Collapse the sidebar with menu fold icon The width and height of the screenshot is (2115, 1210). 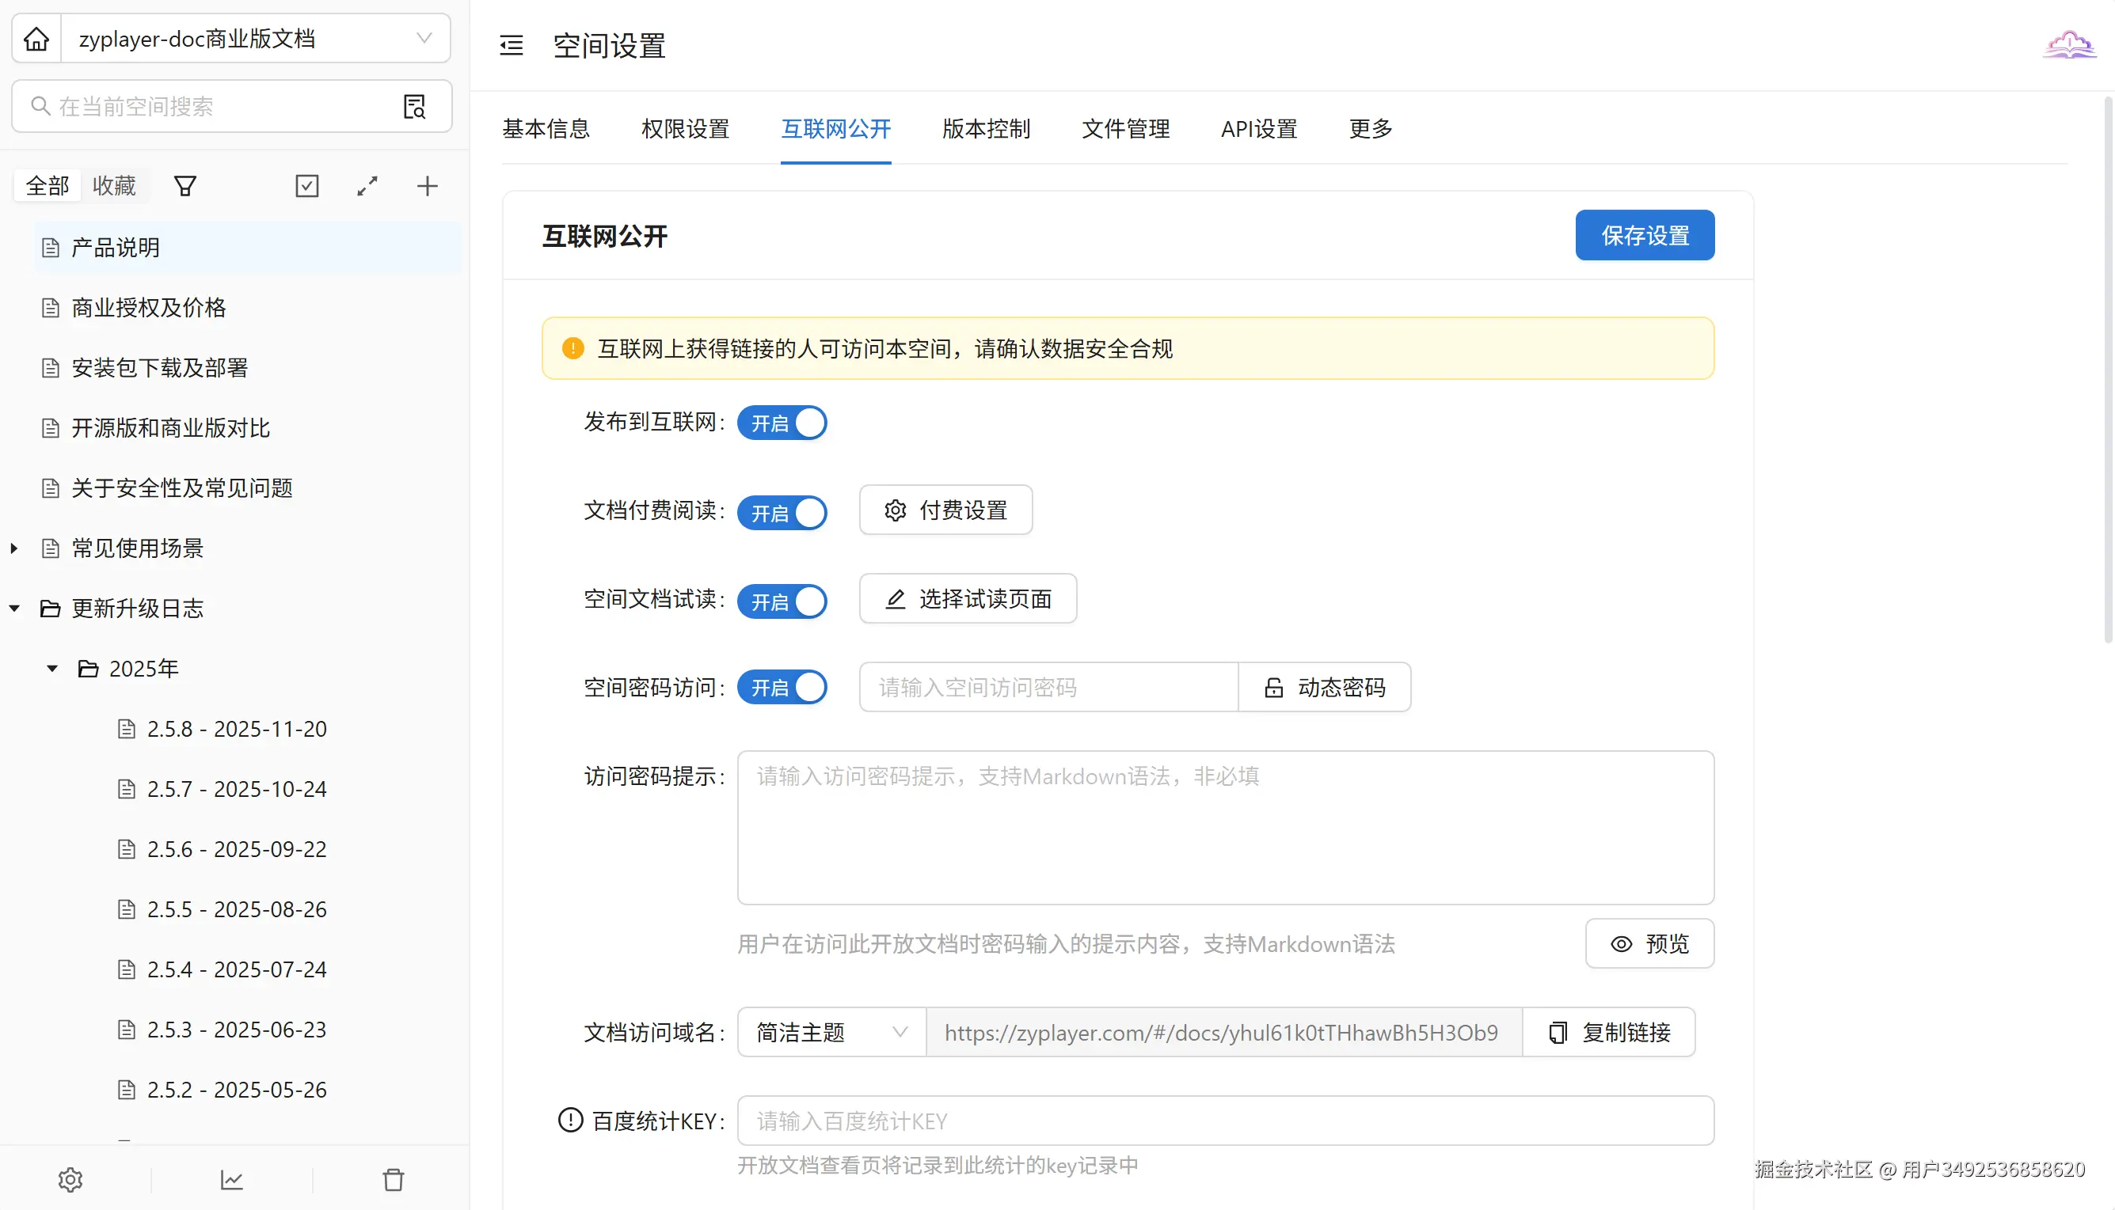(x=512, y=46)
